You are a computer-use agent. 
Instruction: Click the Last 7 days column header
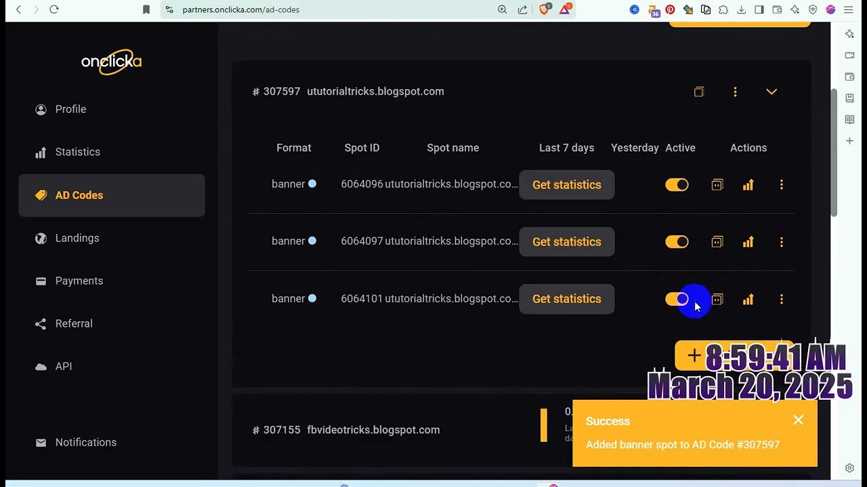[566, 147]
